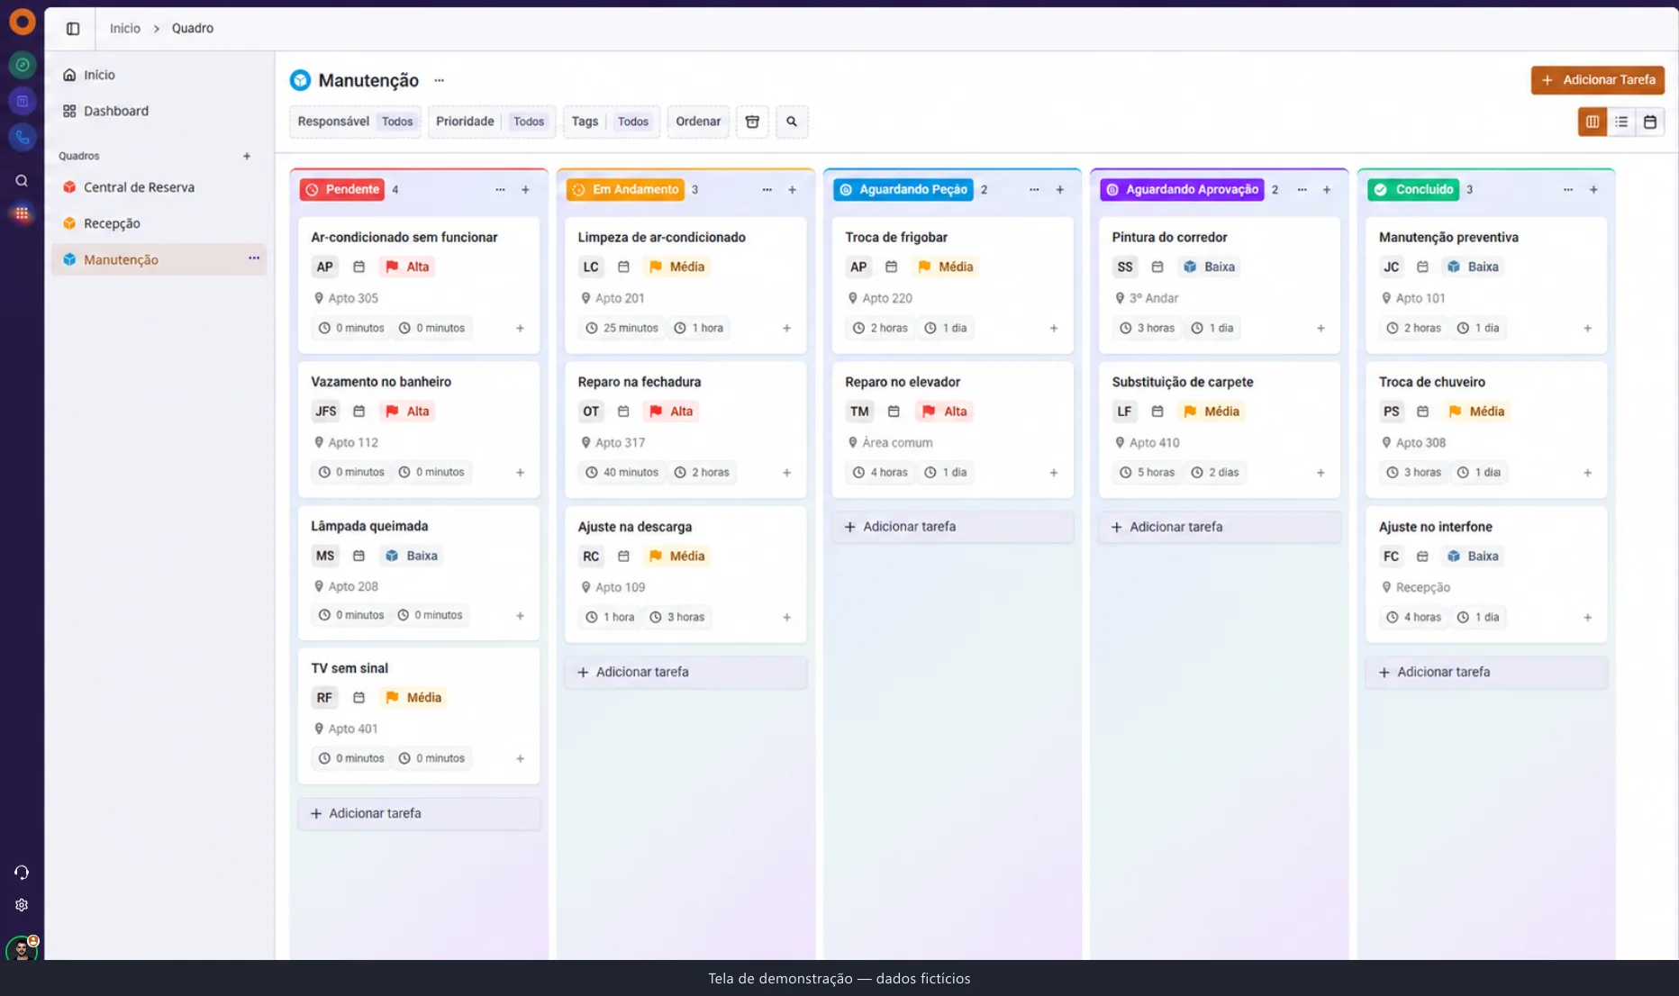1679x996 pixels.
Task: Click the Baixa priority tag on Pintura do corredor
Action: [1208, 267]
